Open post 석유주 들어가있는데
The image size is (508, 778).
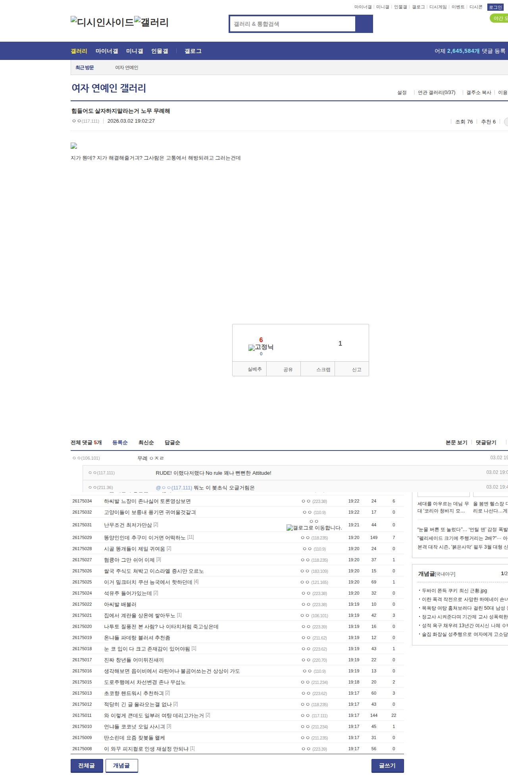pos(128,593)
